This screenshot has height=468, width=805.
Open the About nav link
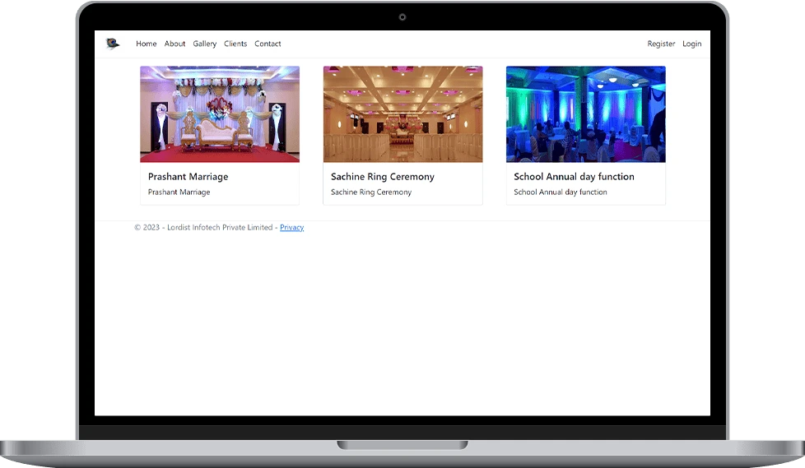point(174,44)
